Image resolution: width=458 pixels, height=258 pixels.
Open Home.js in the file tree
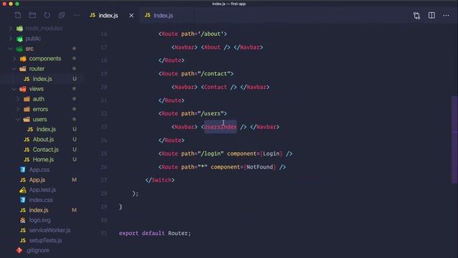point(43,159)
